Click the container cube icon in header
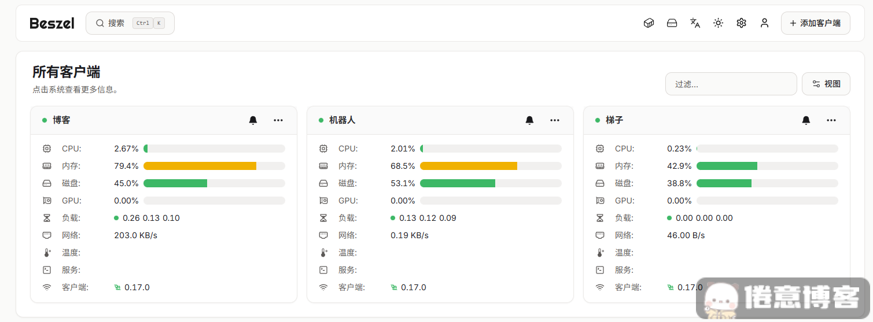This screenshot has height=322, width=873. [649, 23]
